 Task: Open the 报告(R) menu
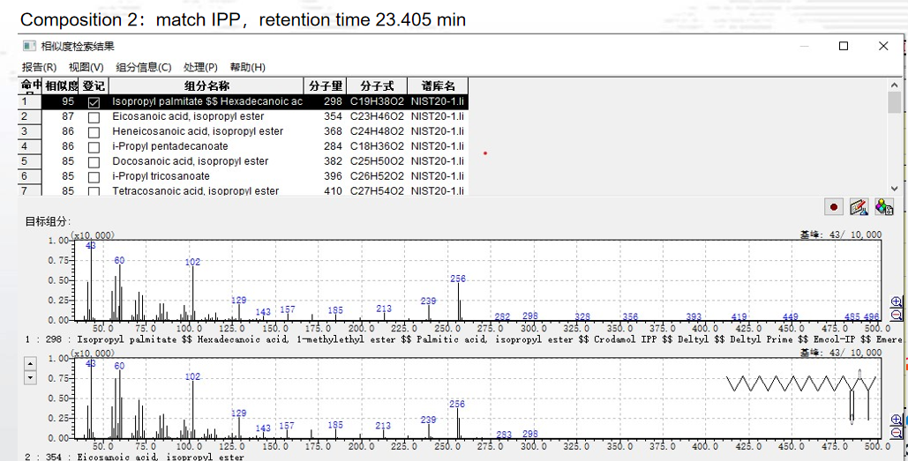[40, 67]
